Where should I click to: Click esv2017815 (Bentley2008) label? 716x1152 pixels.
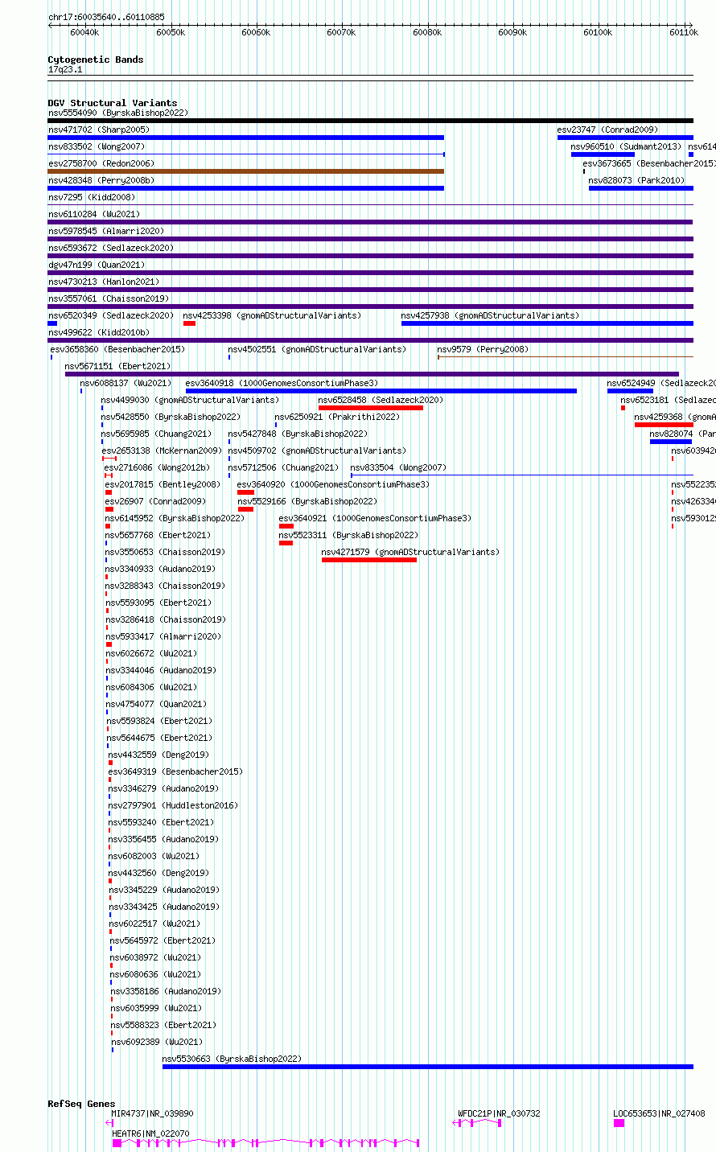163,484
